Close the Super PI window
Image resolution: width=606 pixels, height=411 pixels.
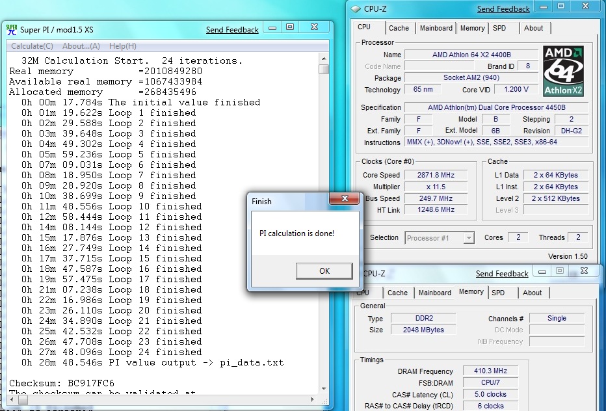click(314, 27)
